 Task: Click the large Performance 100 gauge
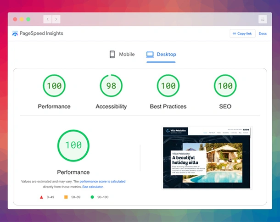click(x=73, y=145)
